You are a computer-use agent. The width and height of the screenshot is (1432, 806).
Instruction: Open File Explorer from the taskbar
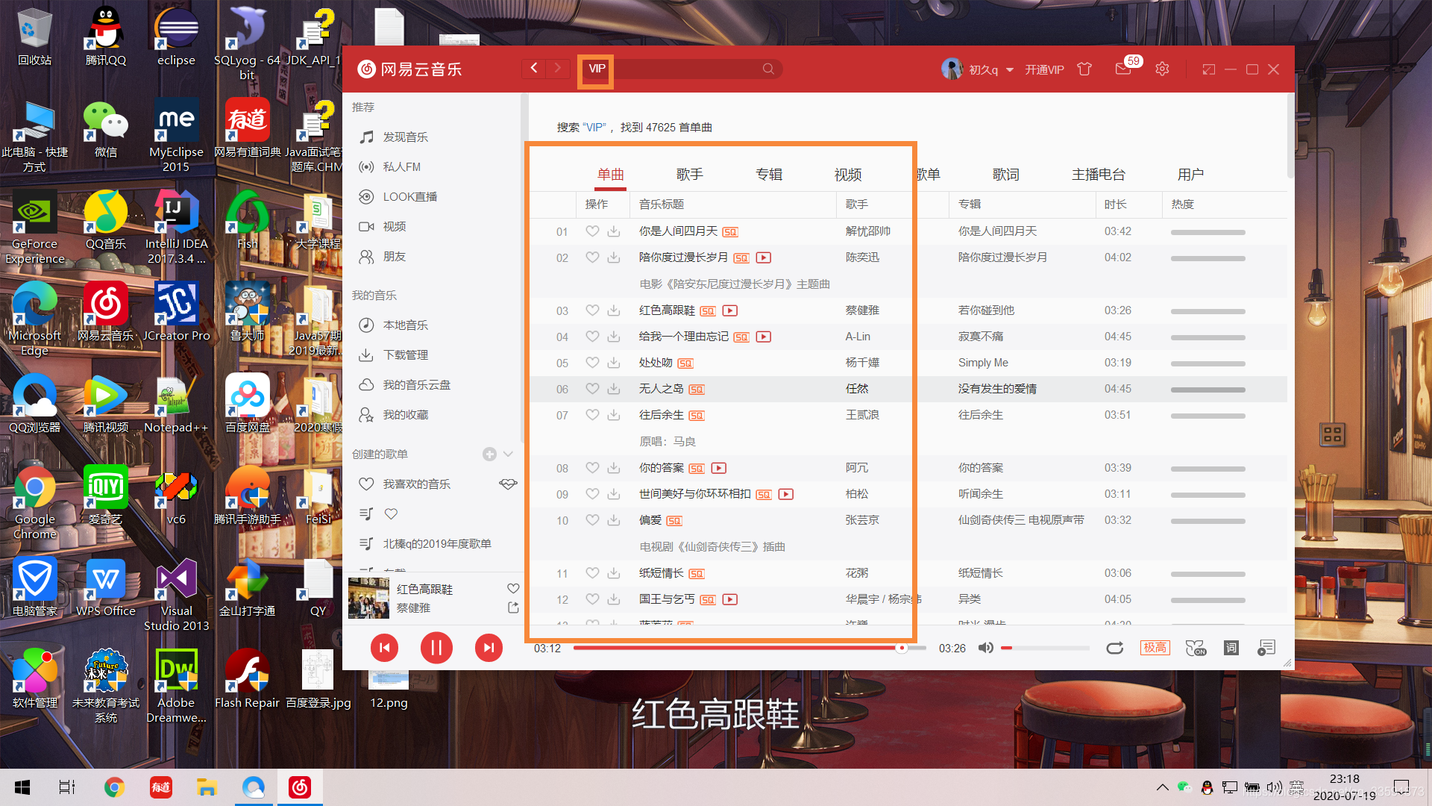point(207,787)
